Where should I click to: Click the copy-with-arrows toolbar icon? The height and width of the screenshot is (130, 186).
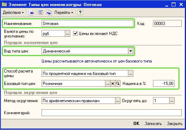pyautogui.click(x=49, y=12)
